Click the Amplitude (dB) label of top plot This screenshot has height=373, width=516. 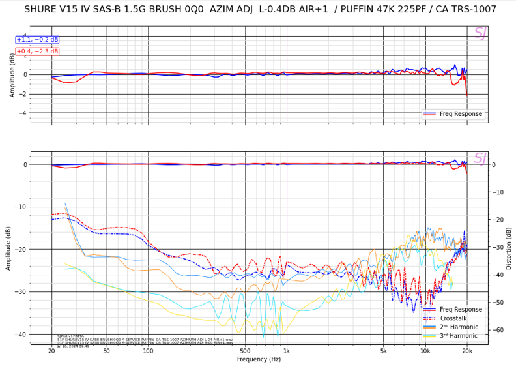click(x=13, y=74)
